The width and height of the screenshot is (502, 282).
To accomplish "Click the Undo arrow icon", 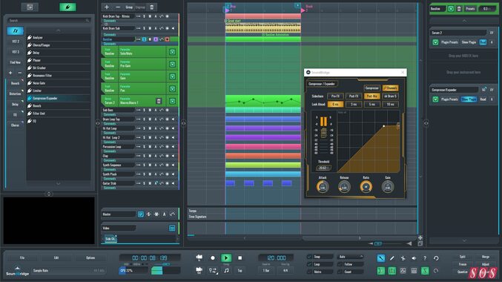I will pyautogui.click(x=436, y=258).
